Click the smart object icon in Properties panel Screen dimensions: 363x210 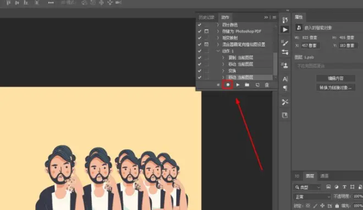click(299, 28)
